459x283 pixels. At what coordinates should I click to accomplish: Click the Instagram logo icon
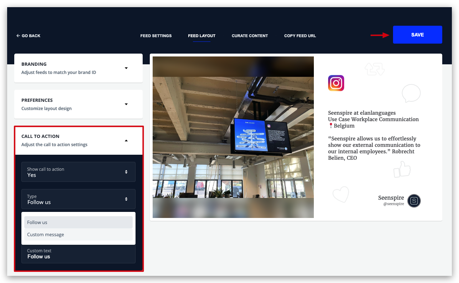point(336,83)
